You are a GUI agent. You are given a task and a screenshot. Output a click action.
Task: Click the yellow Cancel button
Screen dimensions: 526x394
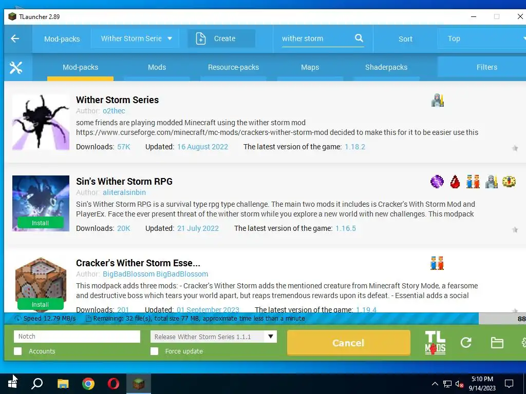[x=349, y=343]
